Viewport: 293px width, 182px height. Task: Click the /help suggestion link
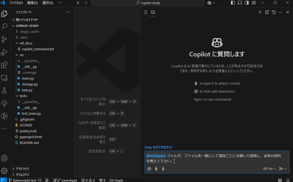(x=158, y=147)
